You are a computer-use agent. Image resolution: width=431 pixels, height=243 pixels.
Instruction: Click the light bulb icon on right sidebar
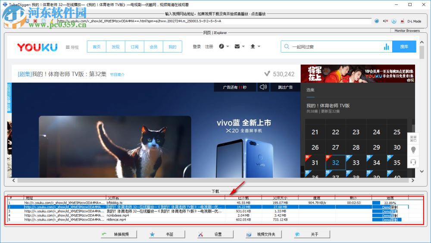413,150
